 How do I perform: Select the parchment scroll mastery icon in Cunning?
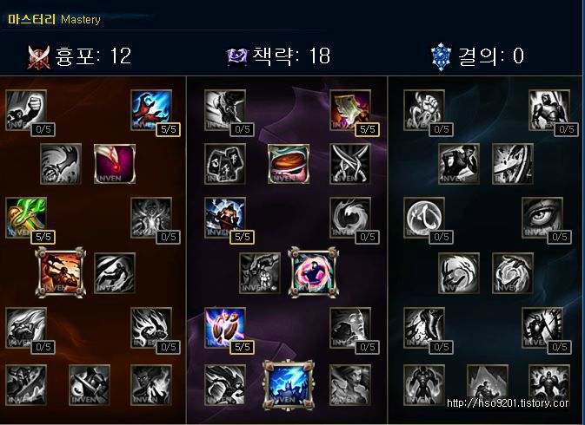350,110
